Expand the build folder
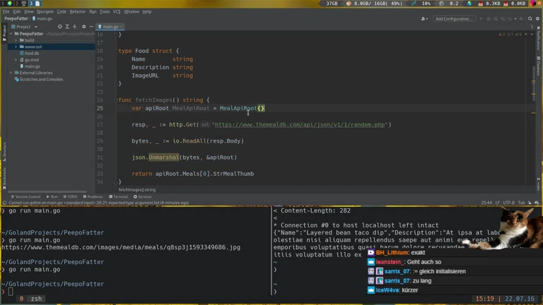This screenshot has width=543, height=305. coord(16,40)
